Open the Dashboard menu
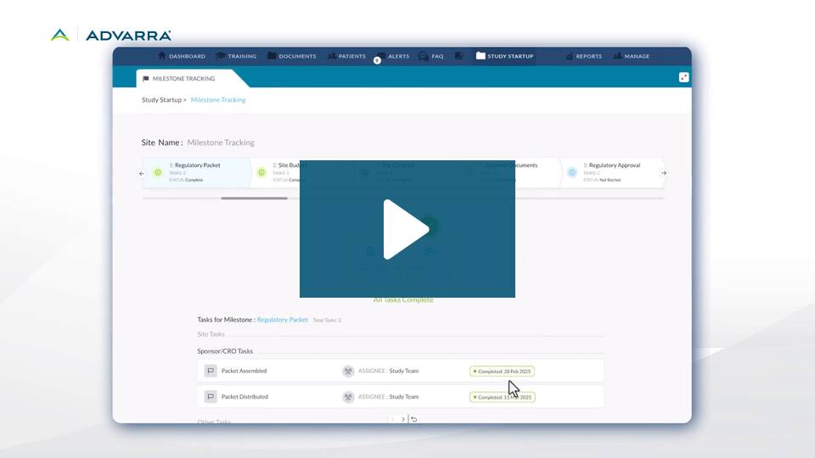 tap(182, 56)
